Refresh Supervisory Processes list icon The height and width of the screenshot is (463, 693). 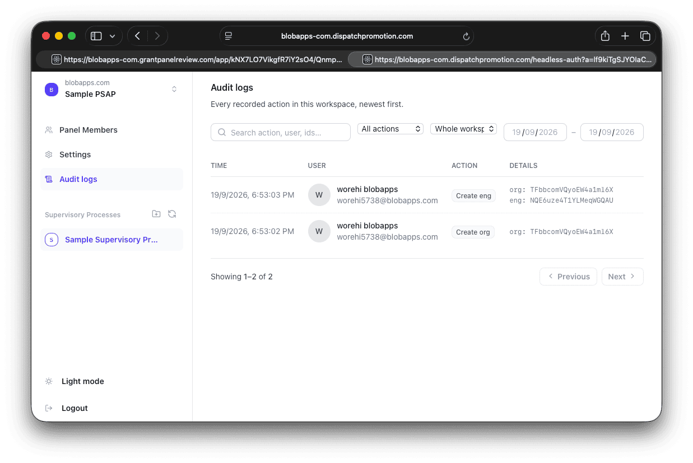pyautogui.click(x=172, y=214)
